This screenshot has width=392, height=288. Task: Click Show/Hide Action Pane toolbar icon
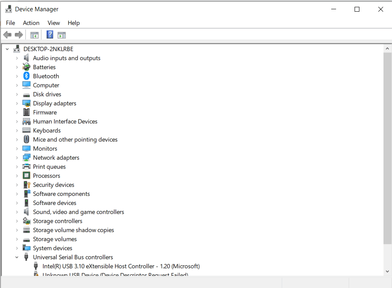[x=62, y=35]
